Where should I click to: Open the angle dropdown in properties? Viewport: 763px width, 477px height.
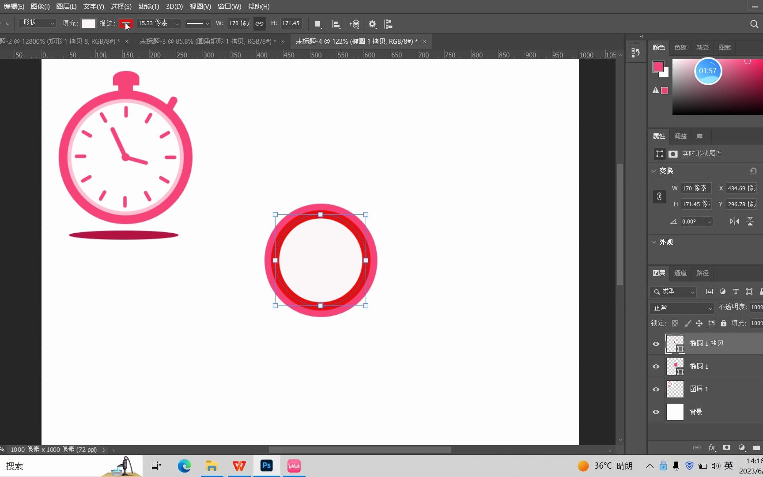pyautogui.click(x=709, y=222)
